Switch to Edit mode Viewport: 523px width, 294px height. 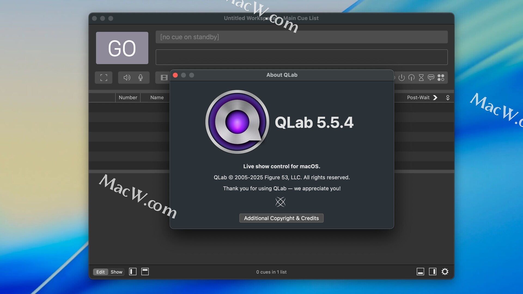tap(101, 272)
